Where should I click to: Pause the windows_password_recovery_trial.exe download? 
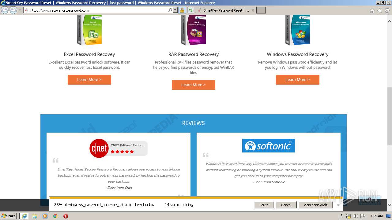click(264, 205)
